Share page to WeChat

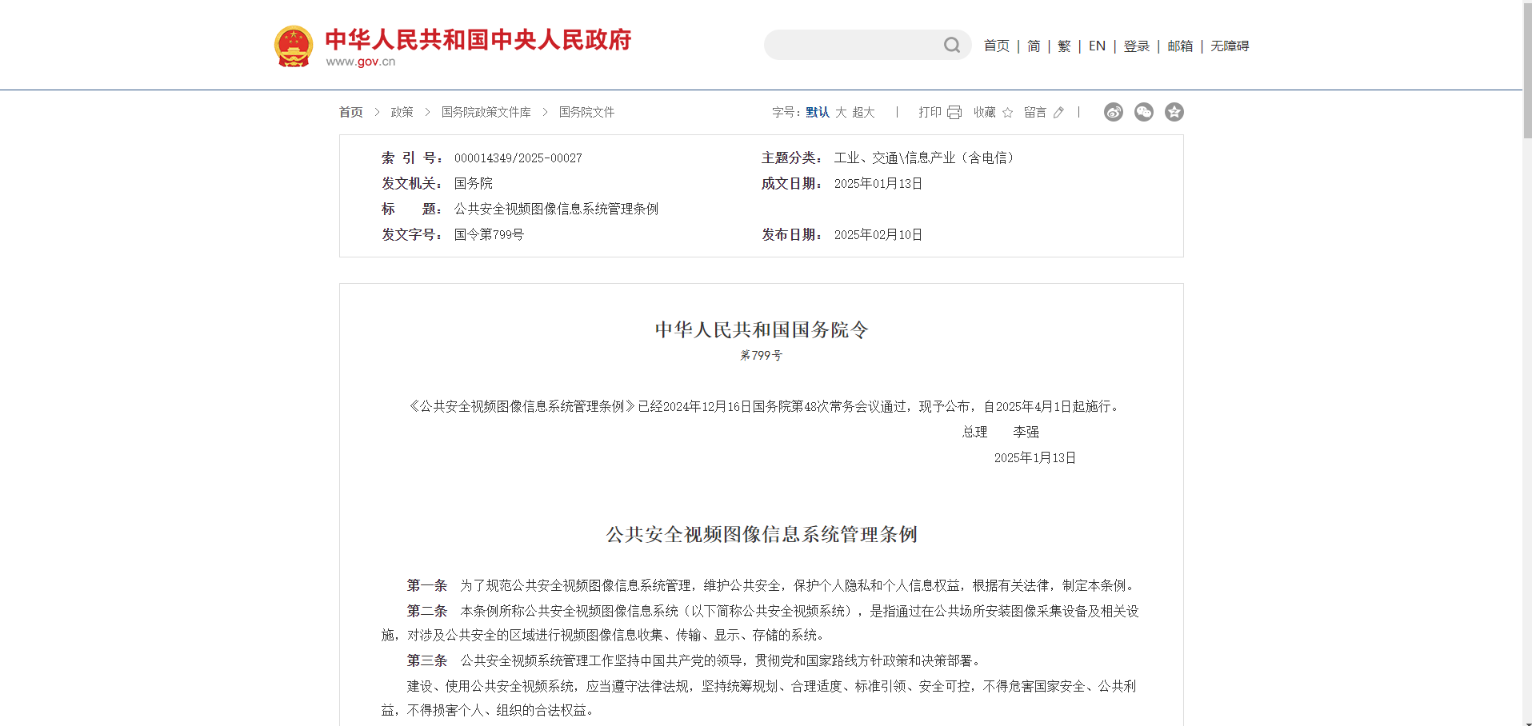click(x=1144, y=112)
